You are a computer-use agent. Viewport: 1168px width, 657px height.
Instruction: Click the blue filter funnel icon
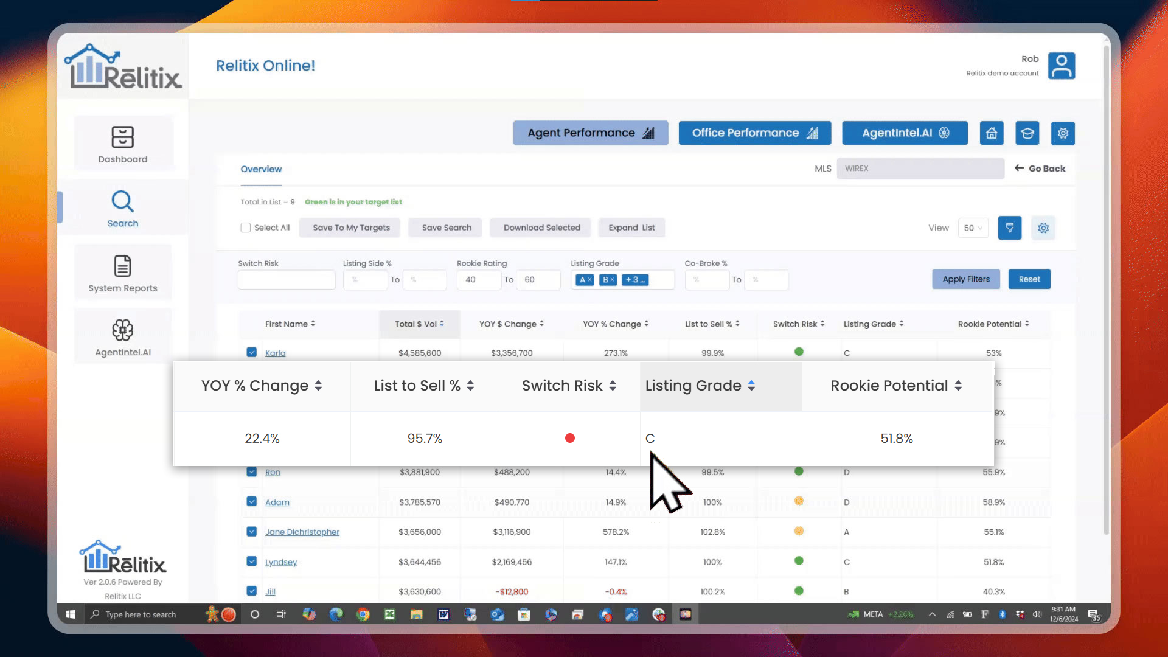coord(1010,228)
